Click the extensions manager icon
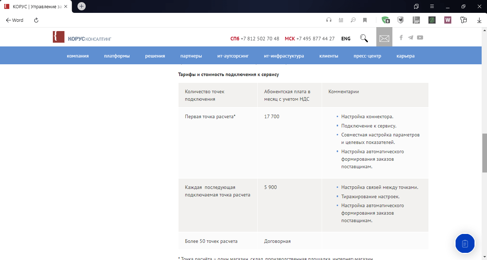The width and height of the screenshot is (487, 260). [463, 20]
